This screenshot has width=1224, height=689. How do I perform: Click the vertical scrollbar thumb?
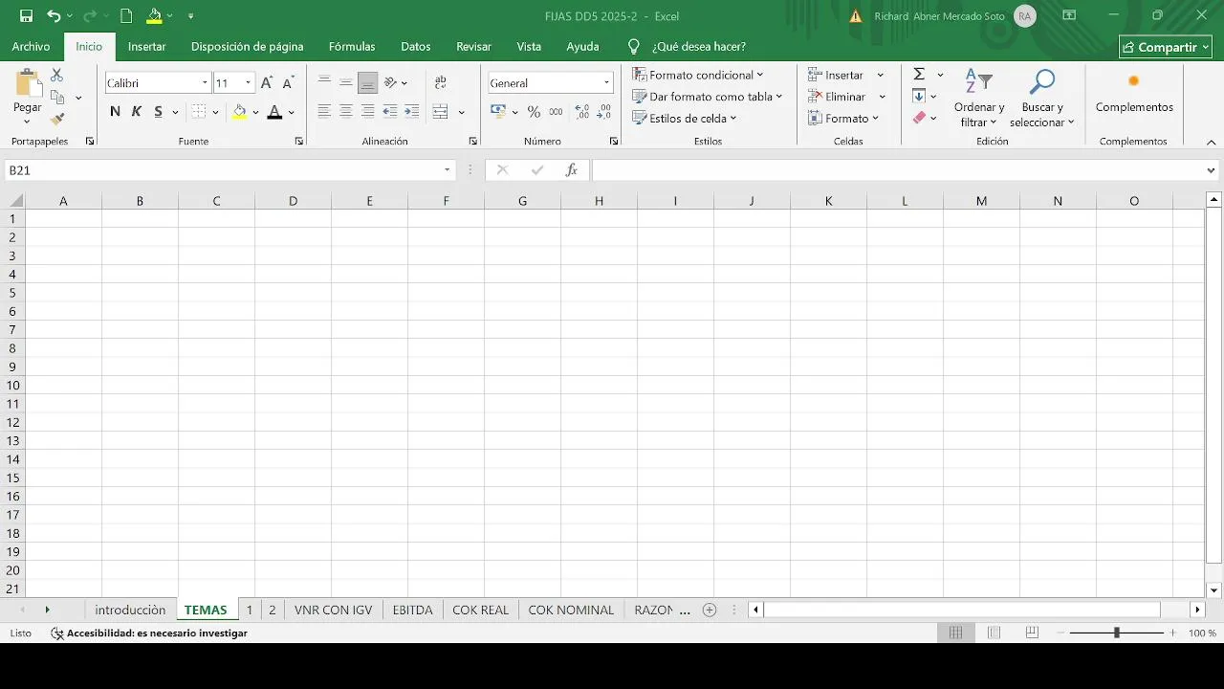1213,386
